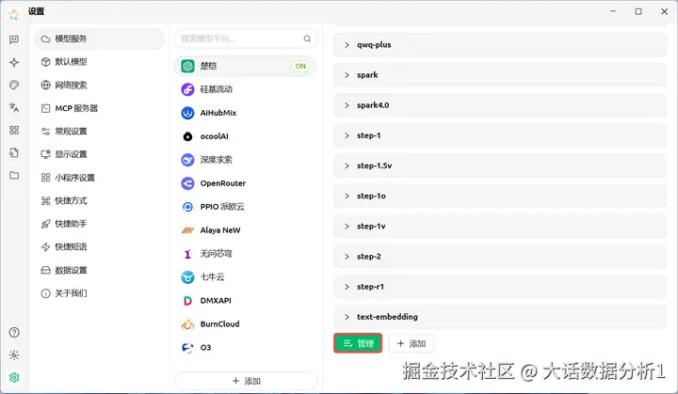The height and width of the screenshot is (394, 678).
Task: Select the BurnCloud provider icon
Action: click(187, 324)
